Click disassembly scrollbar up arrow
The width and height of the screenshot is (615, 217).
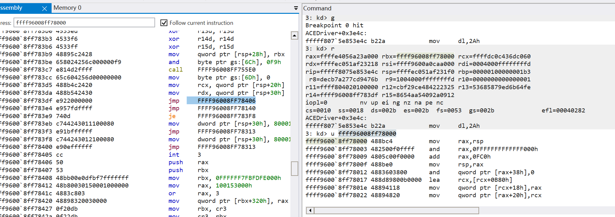tap(294, 35)
